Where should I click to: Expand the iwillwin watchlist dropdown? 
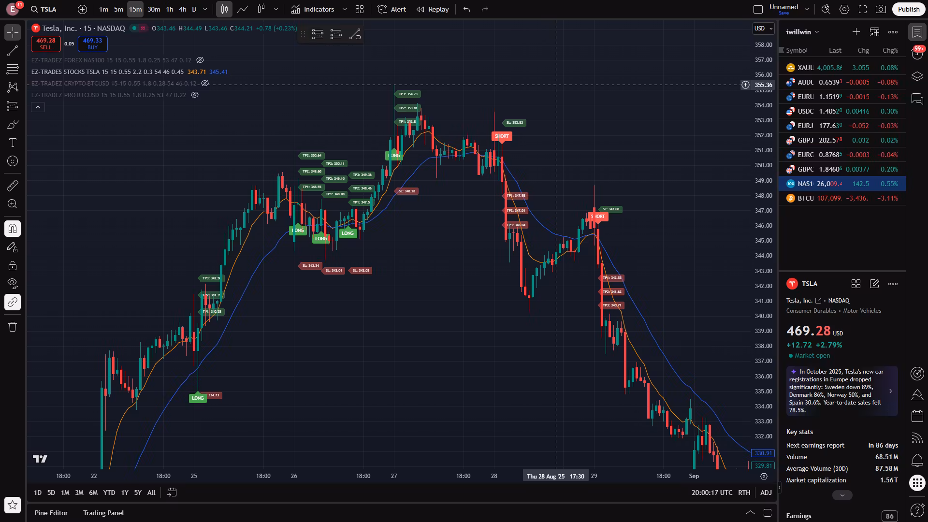[802, 32]
